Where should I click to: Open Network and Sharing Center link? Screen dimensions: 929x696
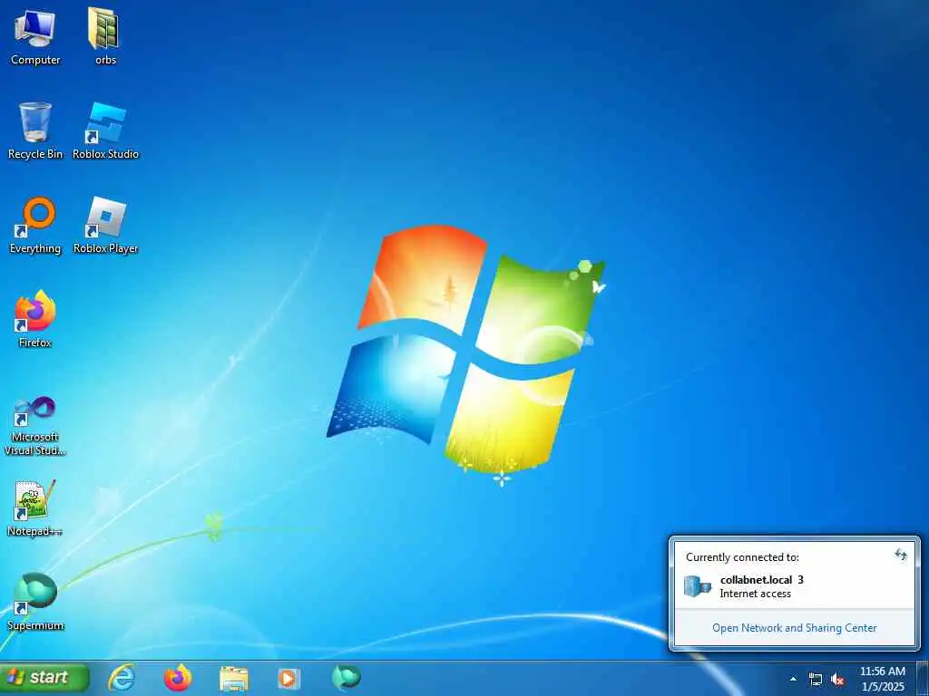click(x=794, y=628)
